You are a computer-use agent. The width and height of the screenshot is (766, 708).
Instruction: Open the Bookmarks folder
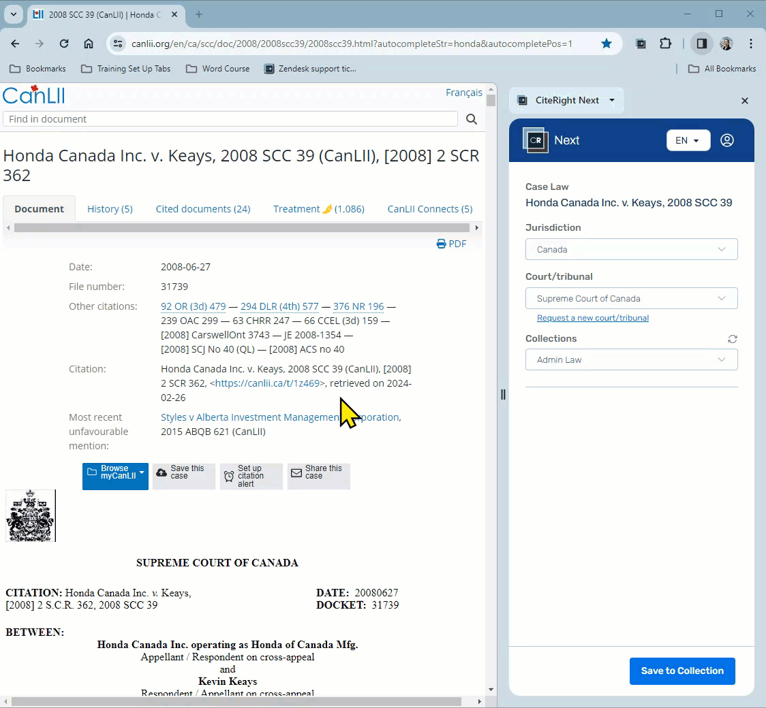pos(38,69)
